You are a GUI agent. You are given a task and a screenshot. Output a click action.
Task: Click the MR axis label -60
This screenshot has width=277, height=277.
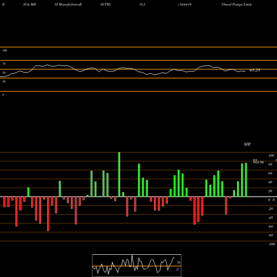(x=270, y=227)
